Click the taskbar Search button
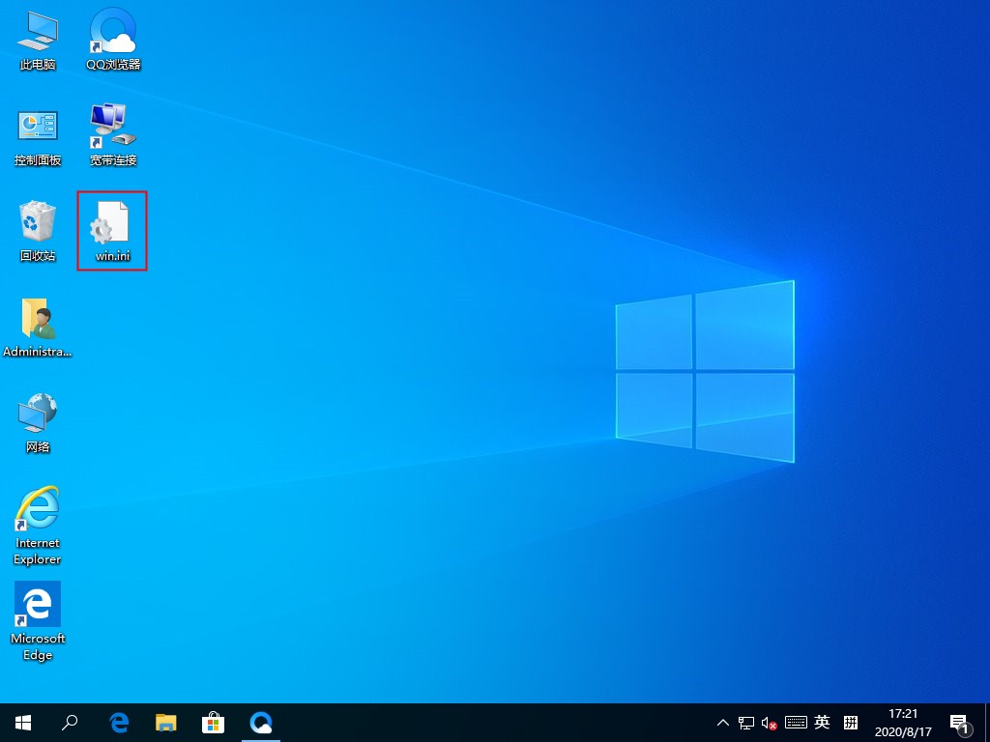 point(69,723)
